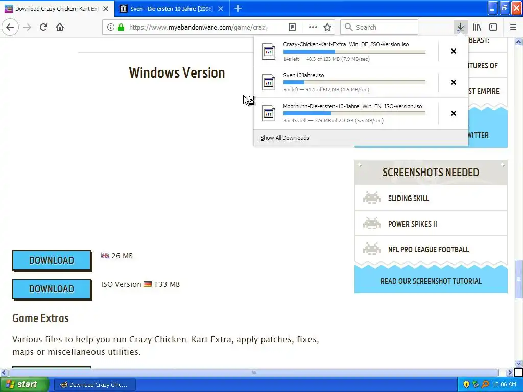Click the myabandonware URL in address bar
This screenshot has width=523, height=392.
coord(198,28)
